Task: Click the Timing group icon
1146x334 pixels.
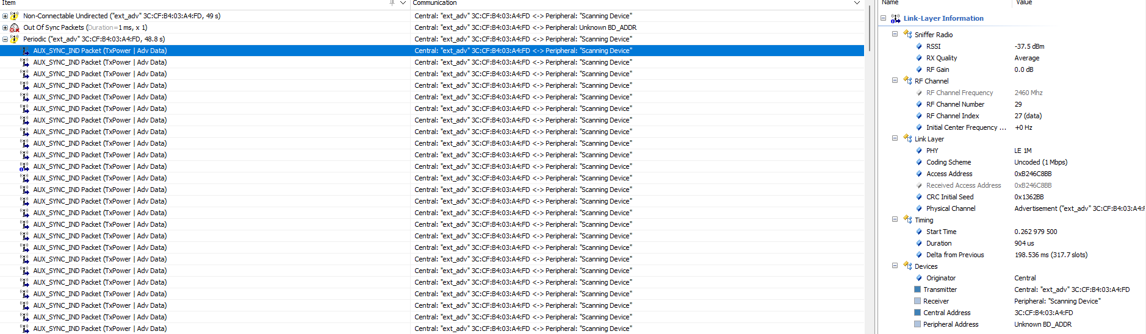Action: [x=907, y=220]
